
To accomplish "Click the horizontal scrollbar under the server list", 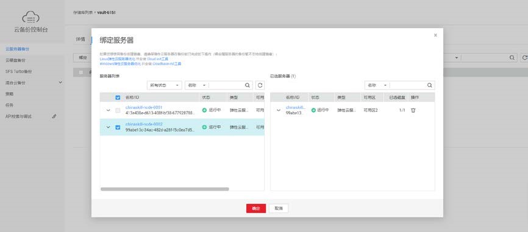I will 165,189.
